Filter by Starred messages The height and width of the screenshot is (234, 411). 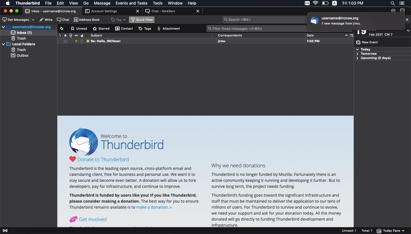click(x=101, y=29)
